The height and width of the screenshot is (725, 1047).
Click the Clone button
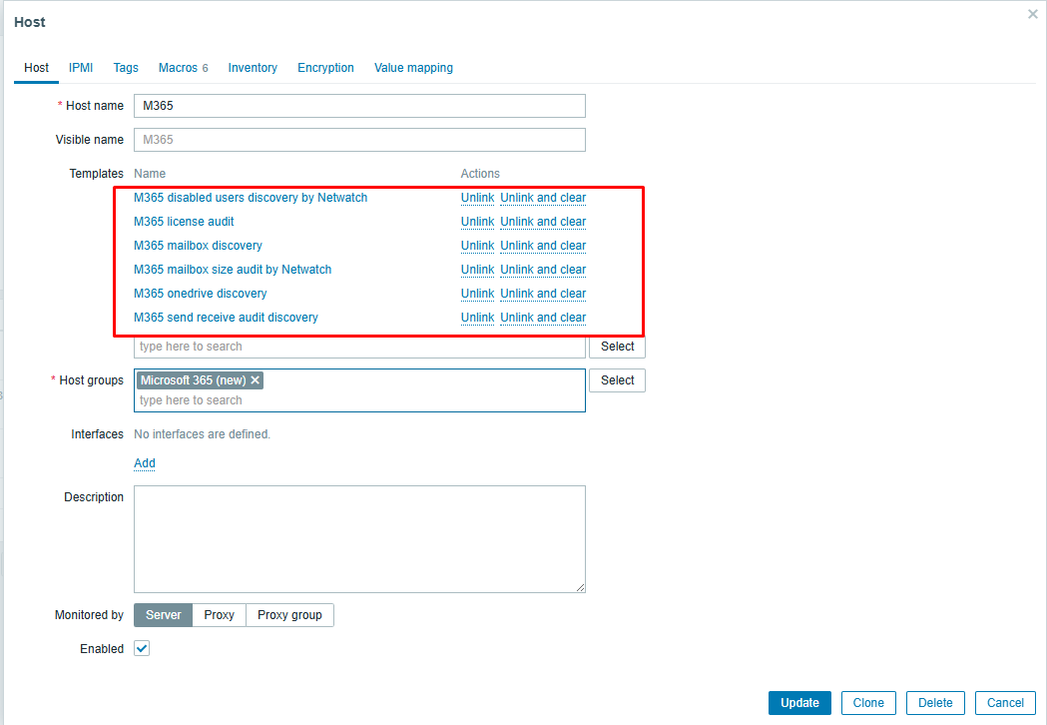click(x=868, y=703)
